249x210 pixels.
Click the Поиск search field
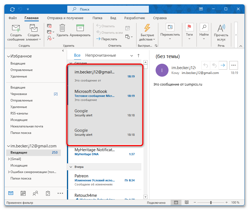tap(108, 9)
